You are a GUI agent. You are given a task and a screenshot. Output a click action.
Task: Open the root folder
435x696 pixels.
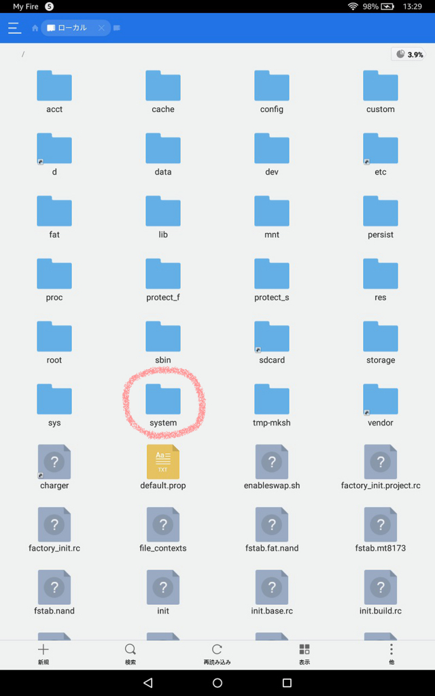[54, 343]
